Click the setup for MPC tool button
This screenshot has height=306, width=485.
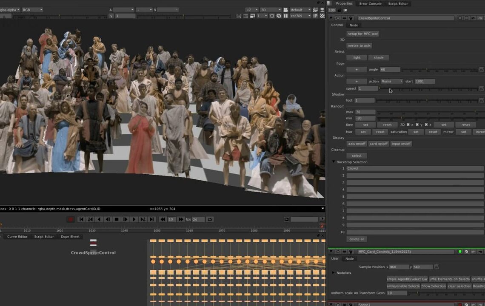pos(362,34)
